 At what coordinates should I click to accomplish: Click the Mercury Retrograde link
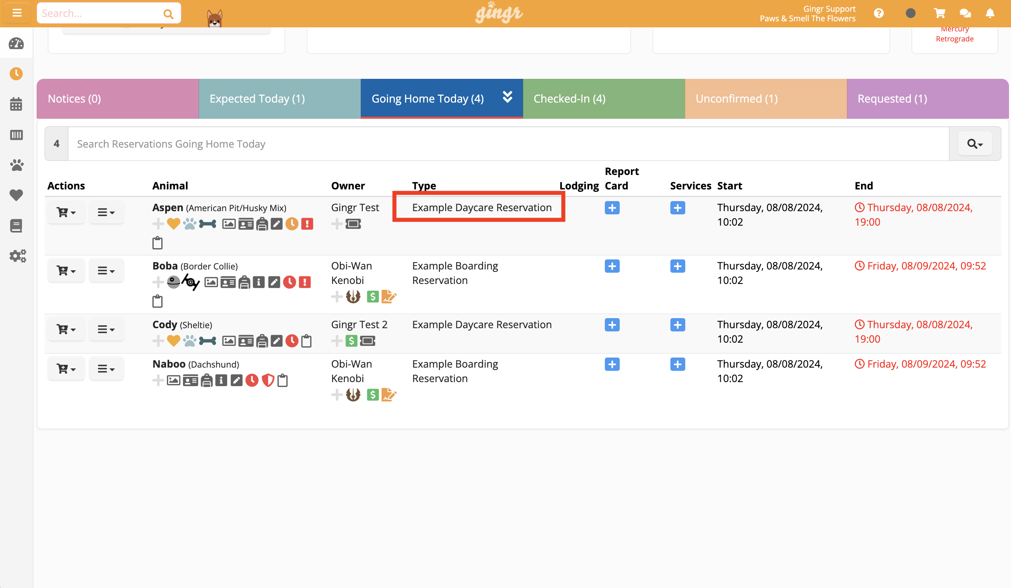(x=954, y=34)
